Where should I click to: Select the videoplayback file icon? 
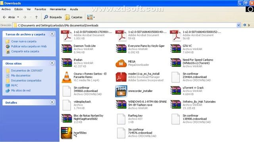[67, 105]
